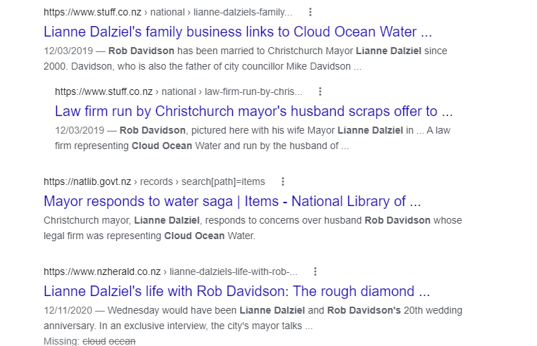This screenshot has width=537, height=346.
Task: Open three-dot menu for nzherald.co.nz result
Action: click(315, 271)
